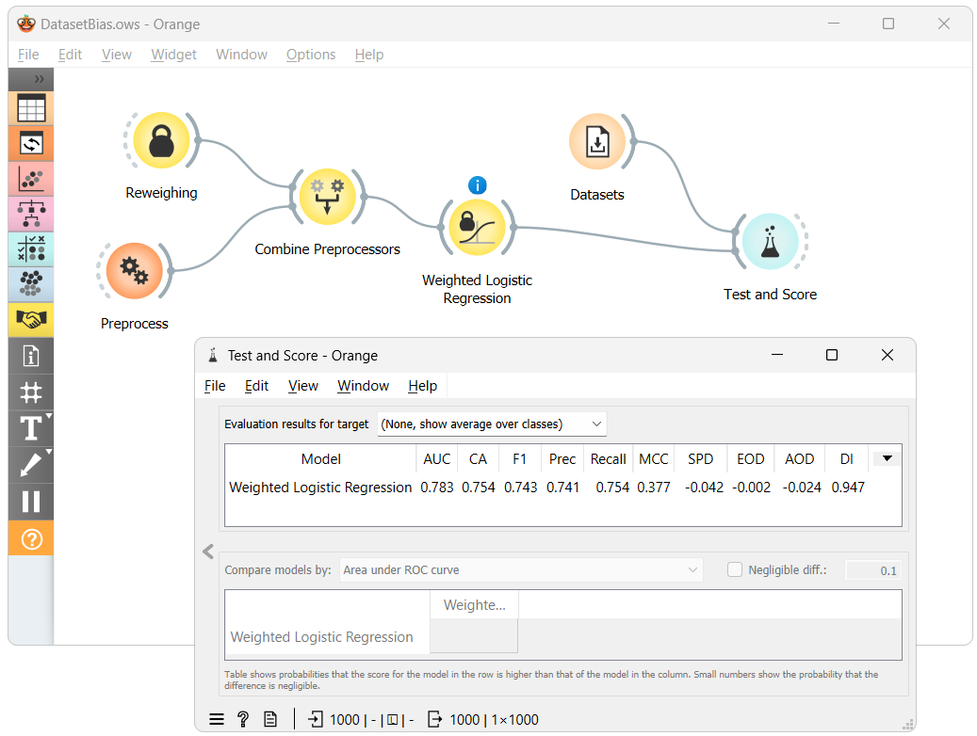Open the Data category in sidebar
Screen dimensions: 977x736
[31, 109]
